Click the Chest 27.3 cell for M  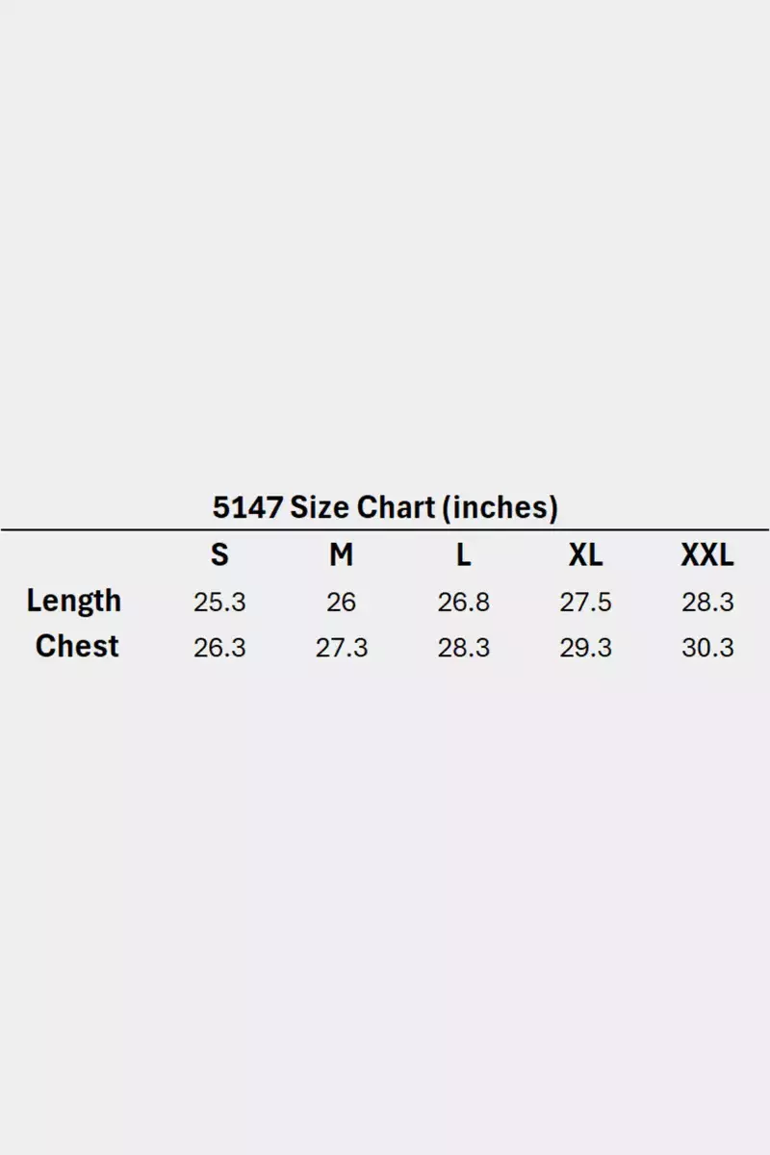pos(341,648)
